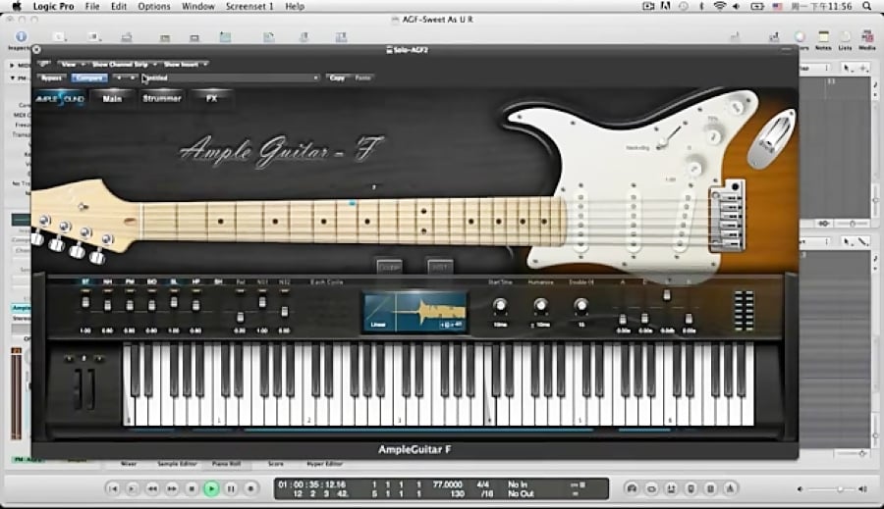Toggle the LED above the NS1 slider
The height and width of the screenshot is (509, 884).
click(x=262, y=290)
